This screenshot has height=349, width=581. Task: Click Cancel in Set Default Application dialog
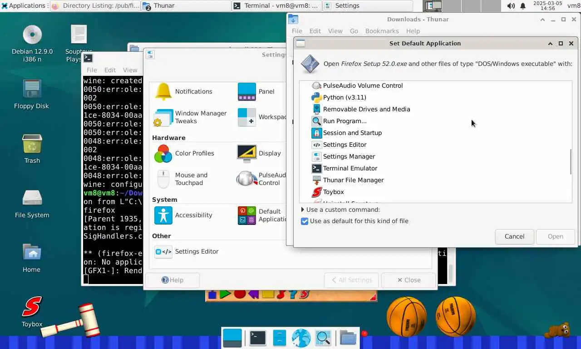click(x=514, y=236)
